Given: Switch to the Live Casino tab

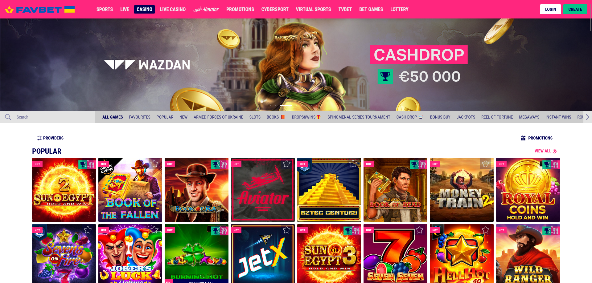Looking at the screenshot, I should pyautogui.click(x=173, y=9).
